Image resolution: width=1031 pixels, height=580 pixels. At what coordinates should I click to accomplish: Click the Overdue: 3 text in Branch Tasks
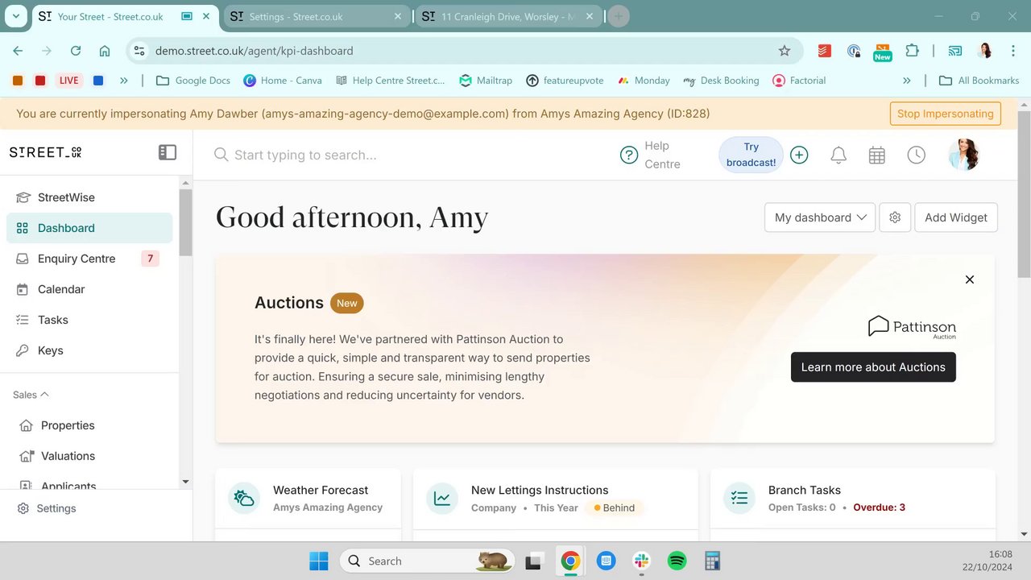[879, 507]
